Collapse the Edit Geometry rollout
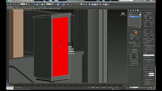The width and height of the screenshot is (162, 91). click(149, 13)
